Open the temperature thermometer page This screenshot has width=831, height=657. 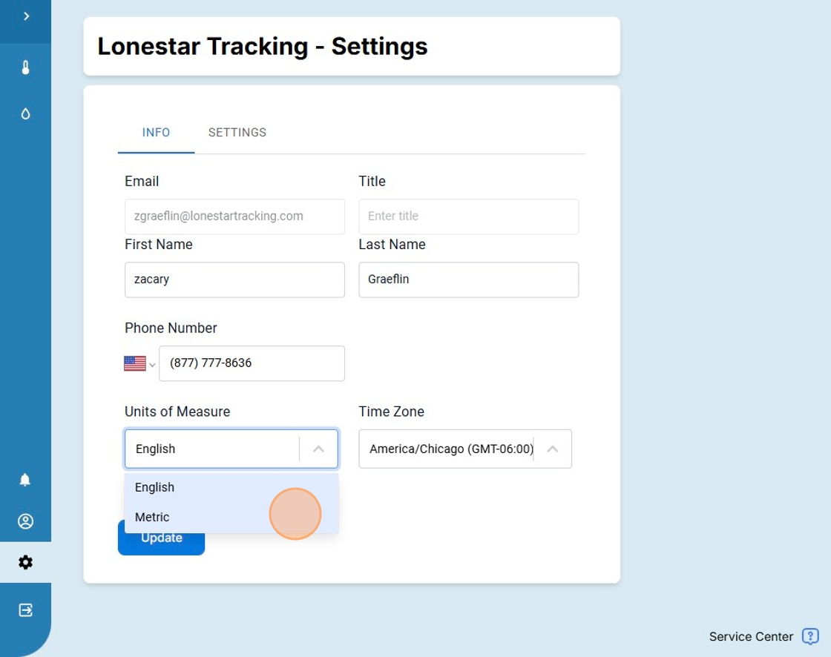tap(25, 67)
